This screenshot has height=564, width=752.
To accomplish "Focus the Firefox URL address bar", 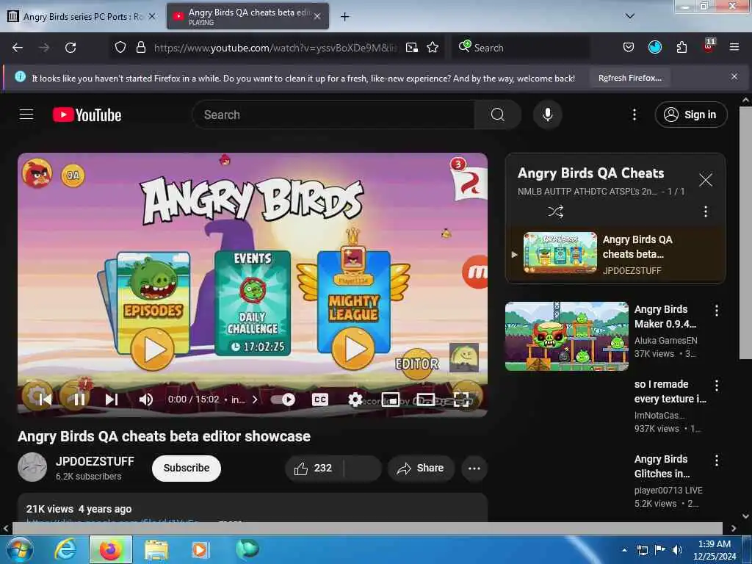I will [x=275, y=48].
